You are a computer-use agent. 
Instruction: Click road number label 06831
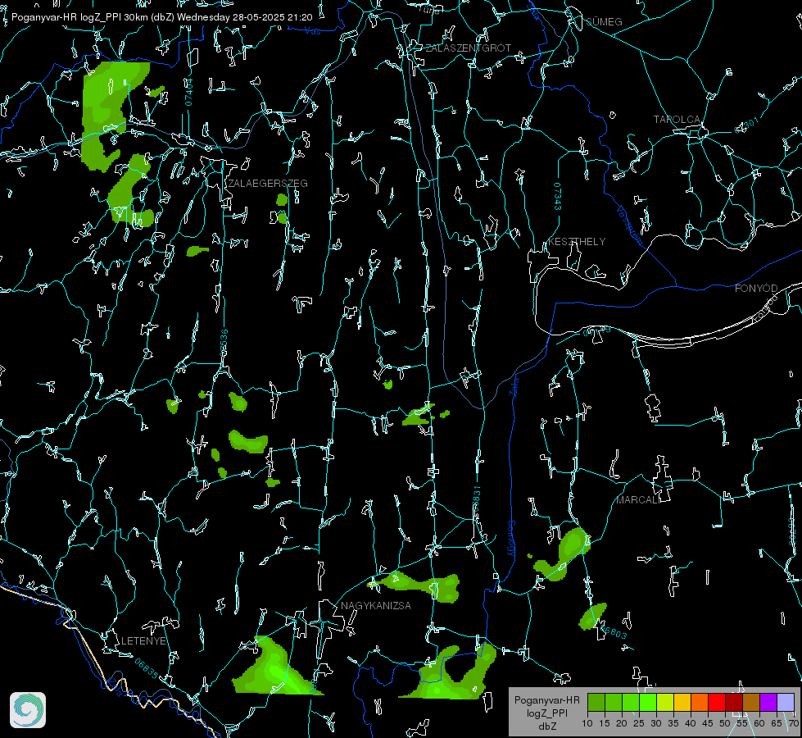click(x=476, y=499)
